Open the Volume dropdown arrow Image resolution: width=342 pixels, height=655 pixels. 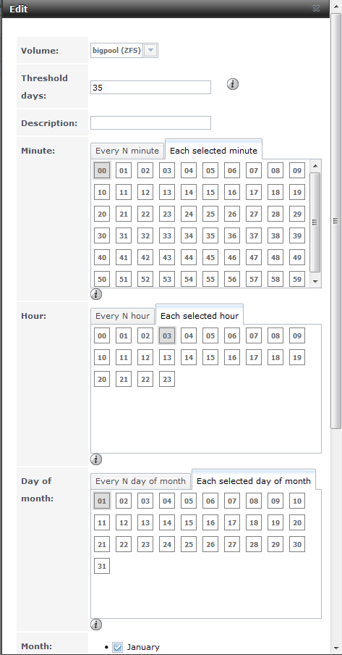tap(151, 51)
